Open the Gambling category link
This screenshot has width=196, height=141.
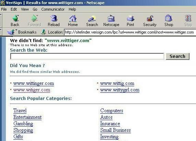[x=23, y=124]
